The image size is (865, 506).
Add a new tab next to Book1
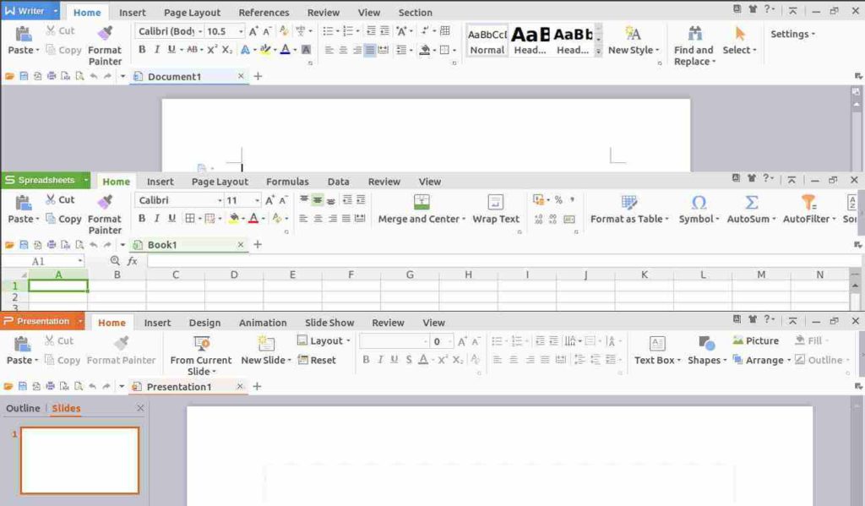pyautogui.click(x=258, y=244)
